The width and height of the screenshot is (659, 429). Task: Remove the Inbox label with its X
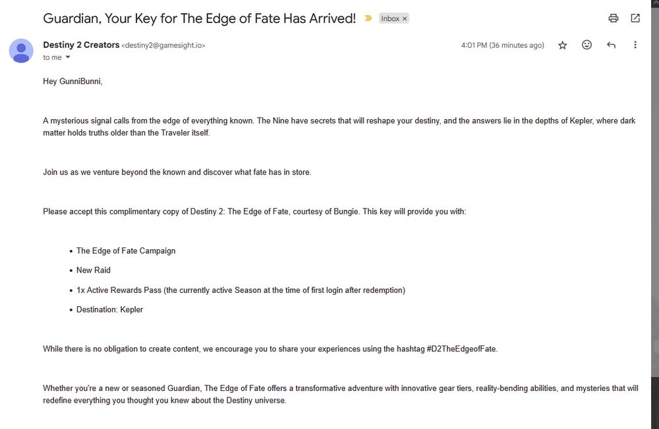[x=405, y=18]
